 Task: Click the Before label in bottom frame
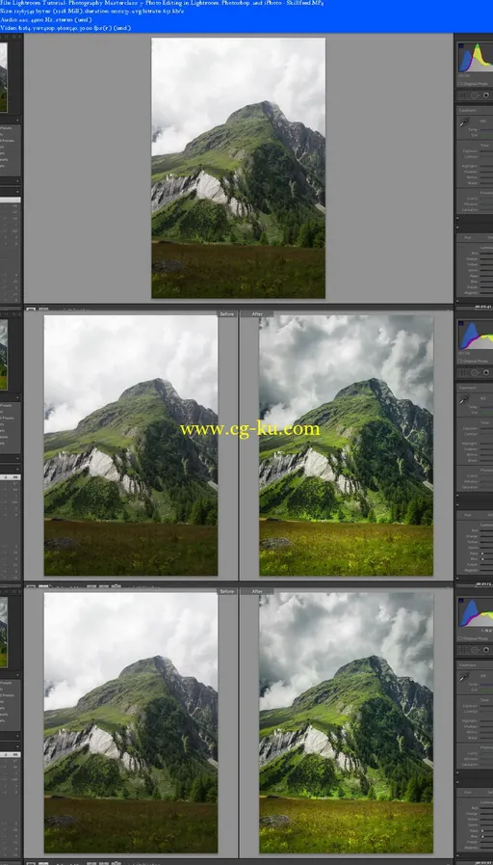227,591
